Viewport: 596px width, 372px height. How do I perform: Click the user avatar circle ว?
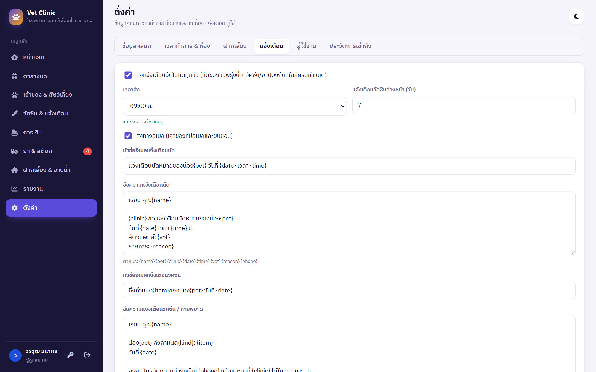(x=15, y=355)
